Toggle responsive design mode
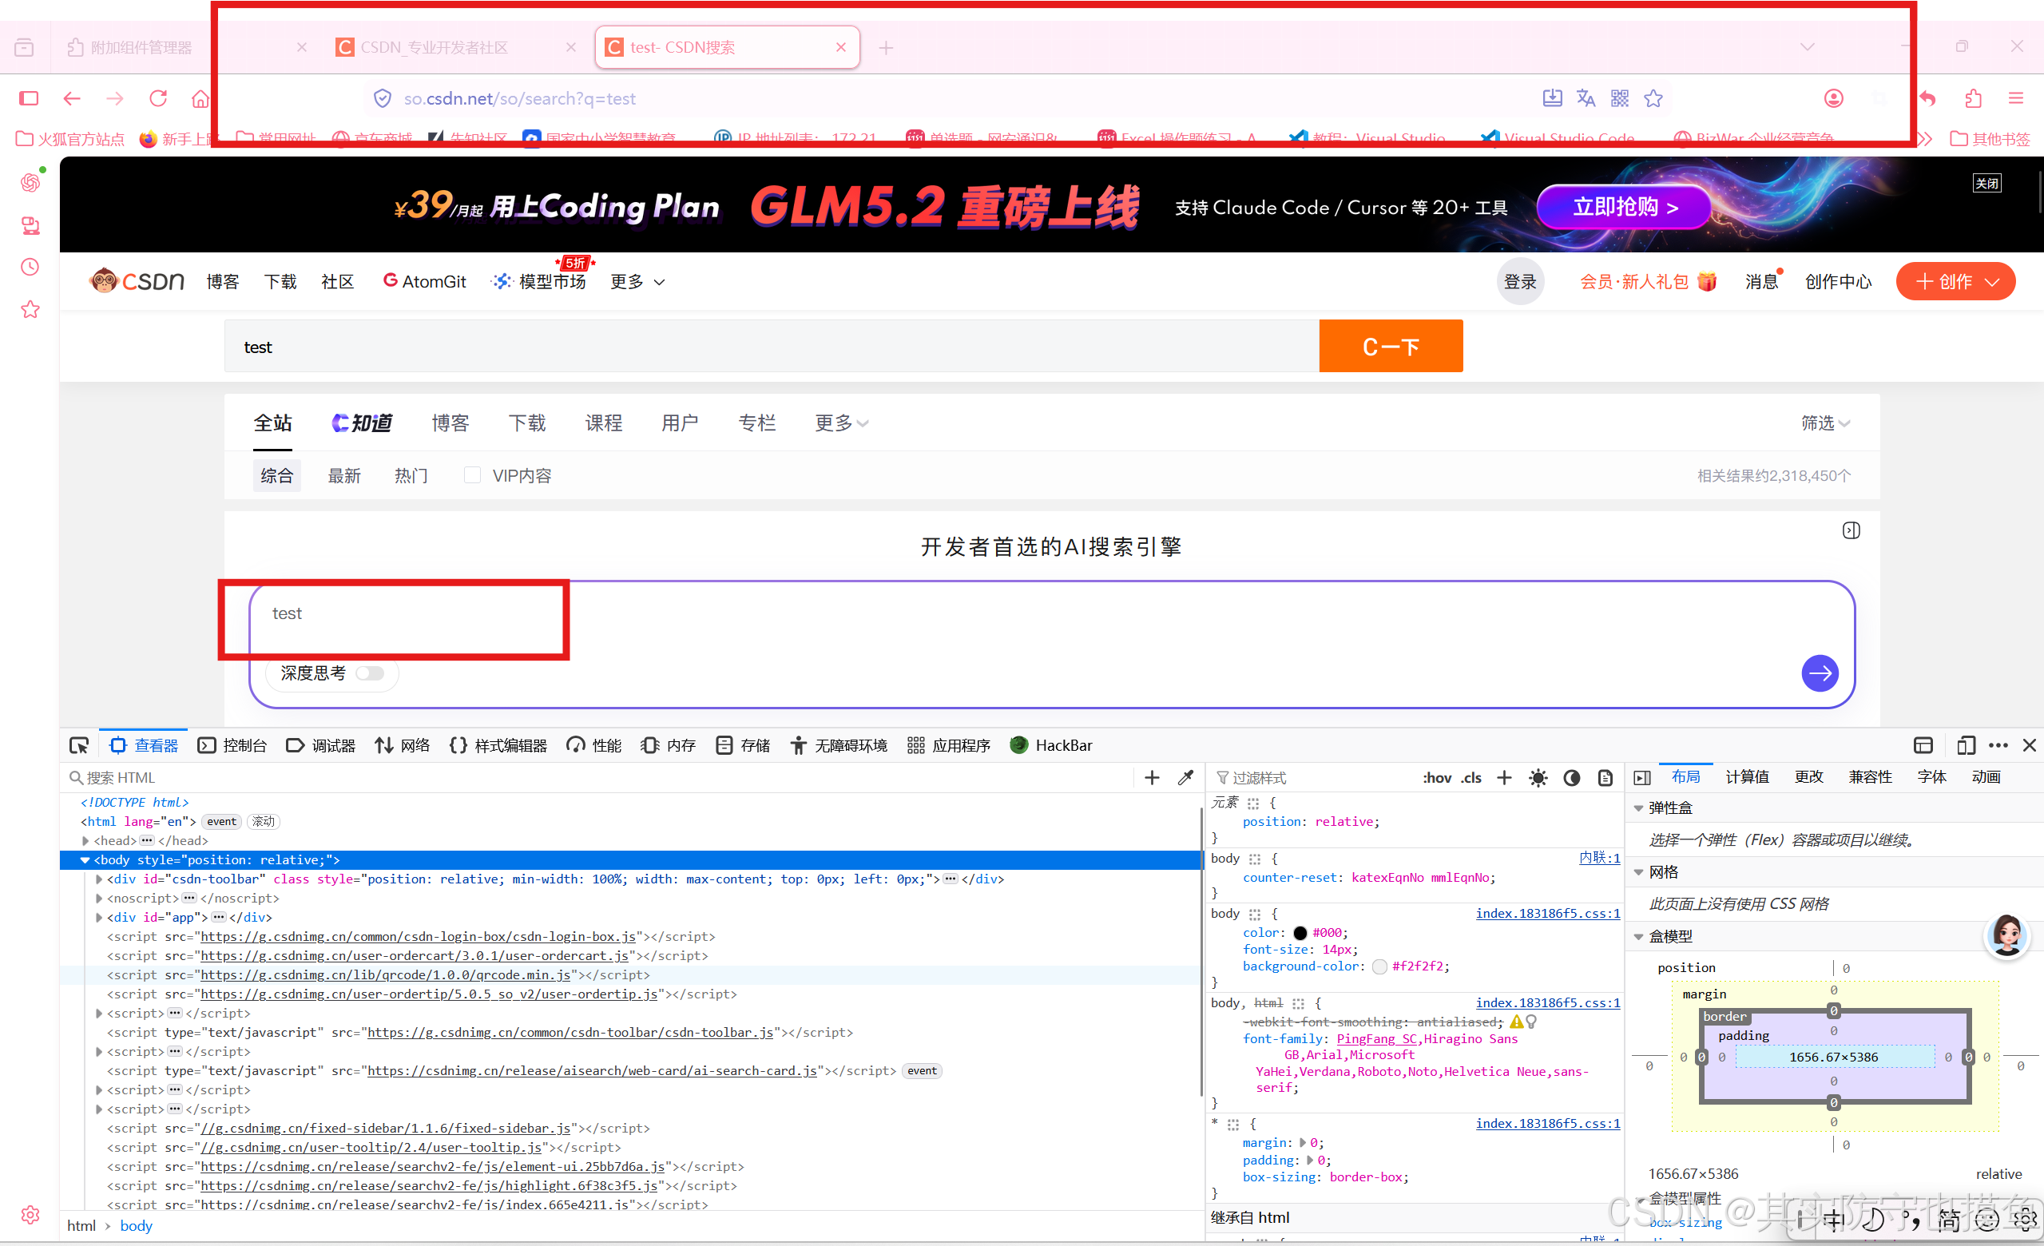The height and width of the screenshot is (1246, 2044). click(x=1965, y=745)
